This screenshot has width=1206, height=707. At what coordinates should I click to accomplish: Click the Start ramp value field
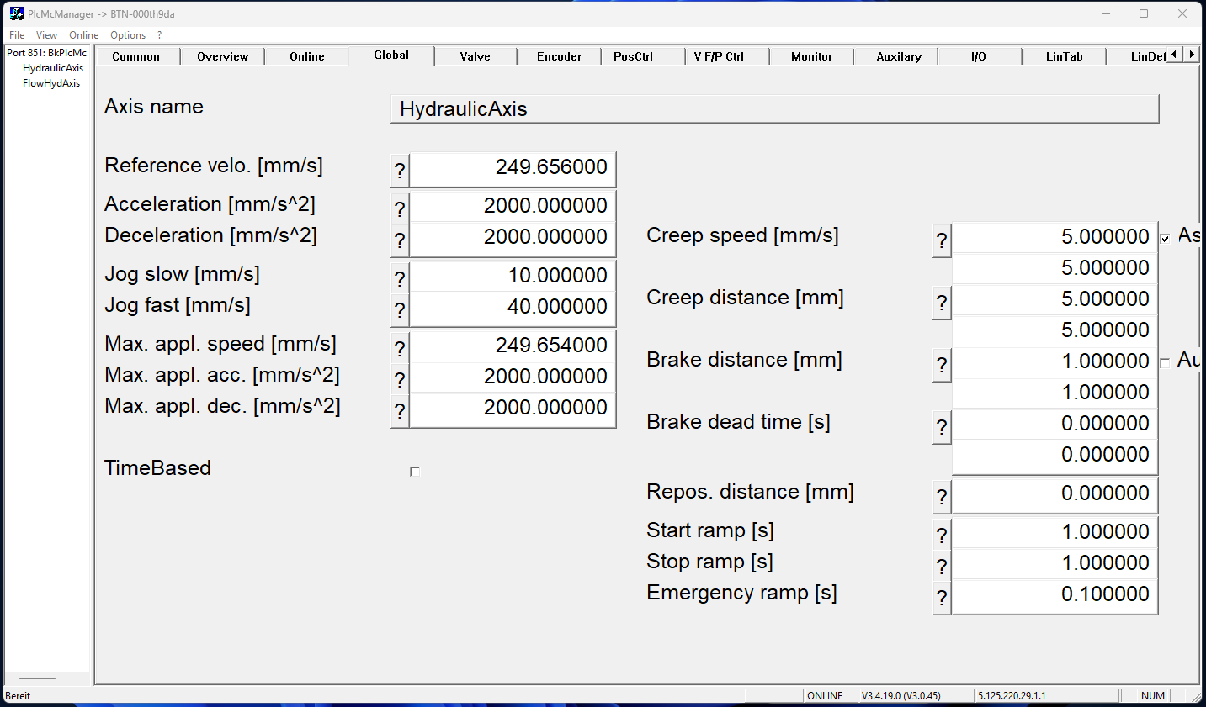point(1055,532)
